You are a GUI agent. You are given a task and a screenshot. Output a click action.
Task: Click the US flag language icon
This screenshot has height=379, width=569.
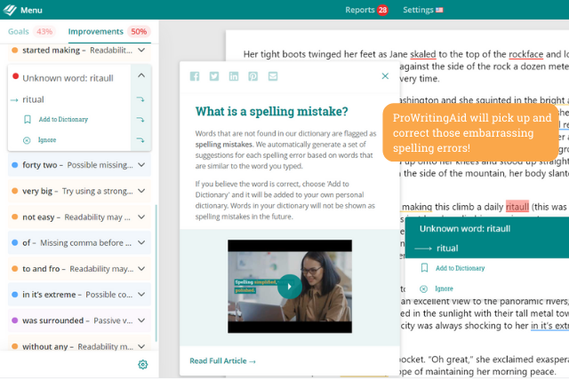click(x=439, y=10)
